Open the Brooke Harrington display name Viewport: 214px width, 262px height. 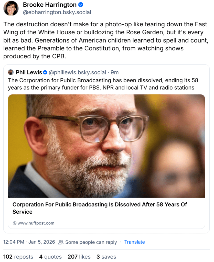click(50, 5)
